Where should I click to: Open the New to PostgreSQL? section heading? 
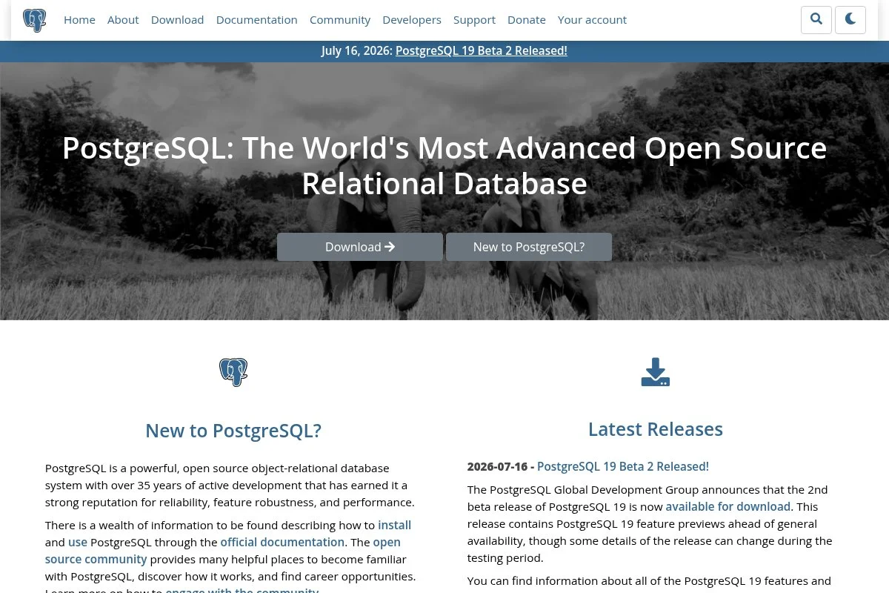tap(233, 431)
